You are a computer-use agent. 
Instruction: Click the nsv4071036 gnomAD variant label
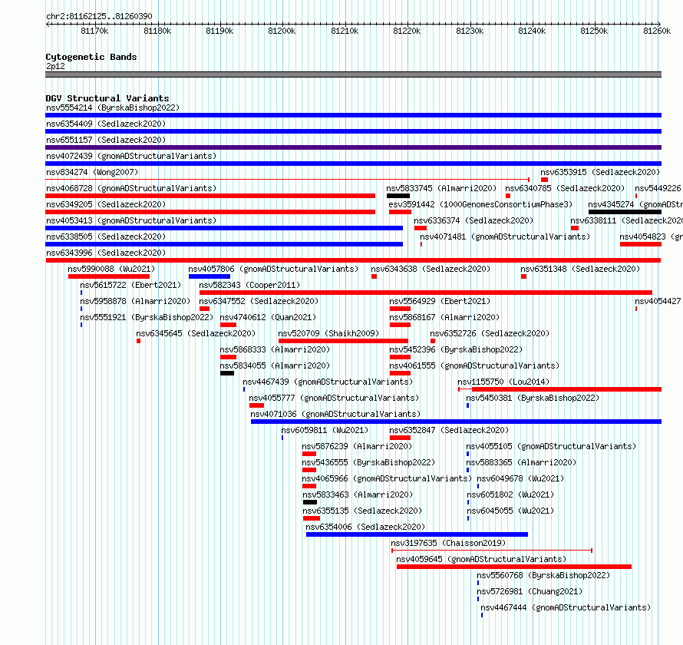pyautogui.click(x=335, y=414)
